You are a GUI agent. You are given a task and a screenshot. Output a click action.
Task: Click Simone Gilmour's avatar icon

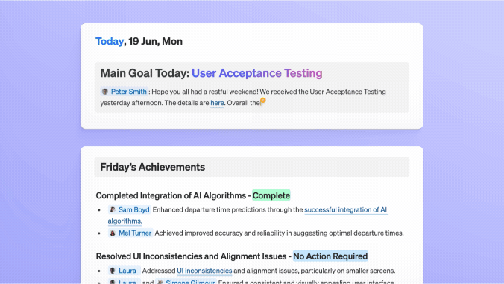[160, 282]
